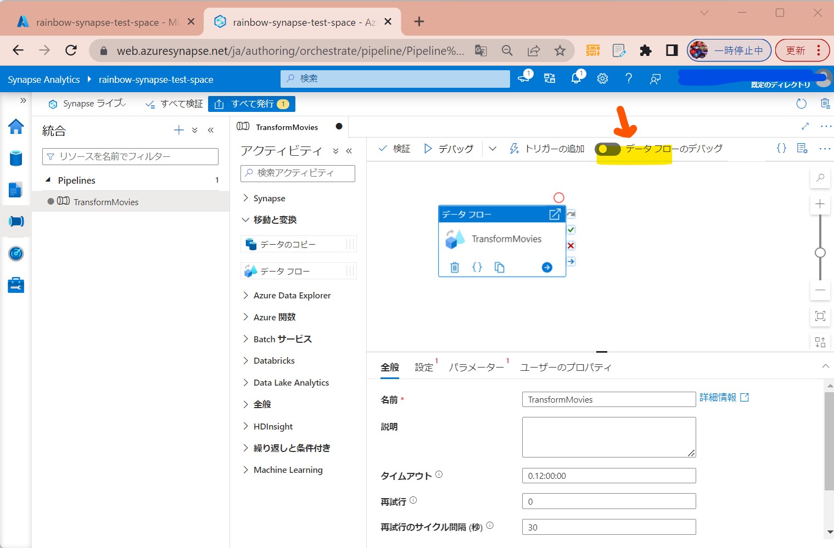Clone the data flow activity icon
This screenshot has width=834, height=548.
499,267
